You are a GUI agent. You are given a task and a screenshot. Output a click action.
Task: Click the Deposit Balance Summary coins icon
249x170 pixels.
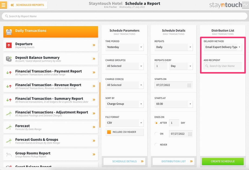pos(9,59)
